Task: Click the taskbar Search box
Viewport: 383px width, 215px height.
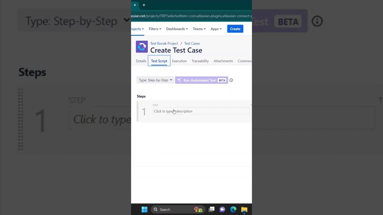Action: point(178,210)
